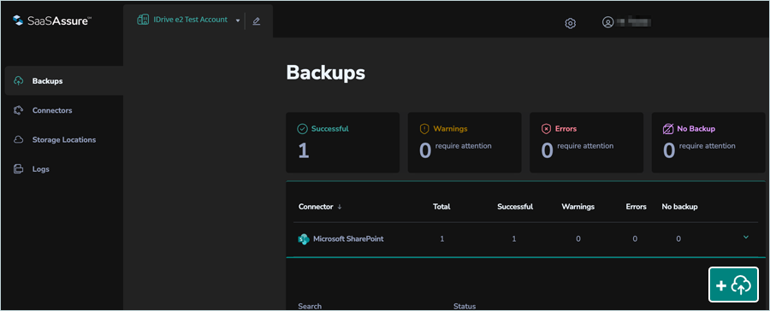770x311 pixels.
Task: Click the Backups page heading
Action: coord(326,73)
